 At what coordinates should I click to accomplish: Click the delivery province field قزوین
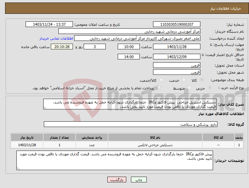coord(177,65)
